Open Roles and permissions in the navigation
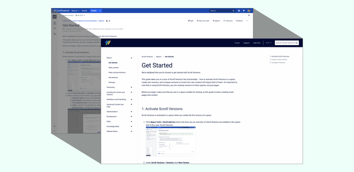 (x=117, y=73)
